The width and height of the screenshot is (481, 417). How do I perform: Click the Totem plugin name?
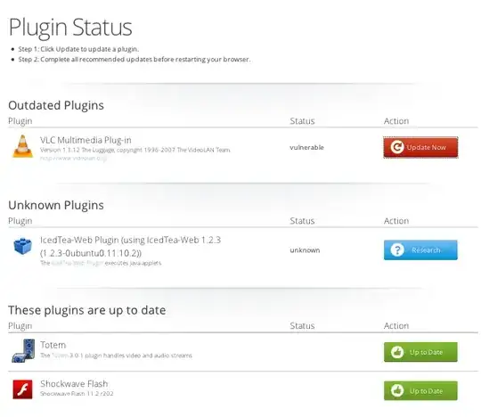[53, 345]
